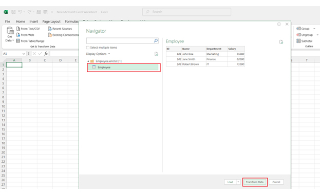This screenshot has height=195, width=320.
Task: Switch to the Insert ribbon tab
Action: [x=34, y=21]
